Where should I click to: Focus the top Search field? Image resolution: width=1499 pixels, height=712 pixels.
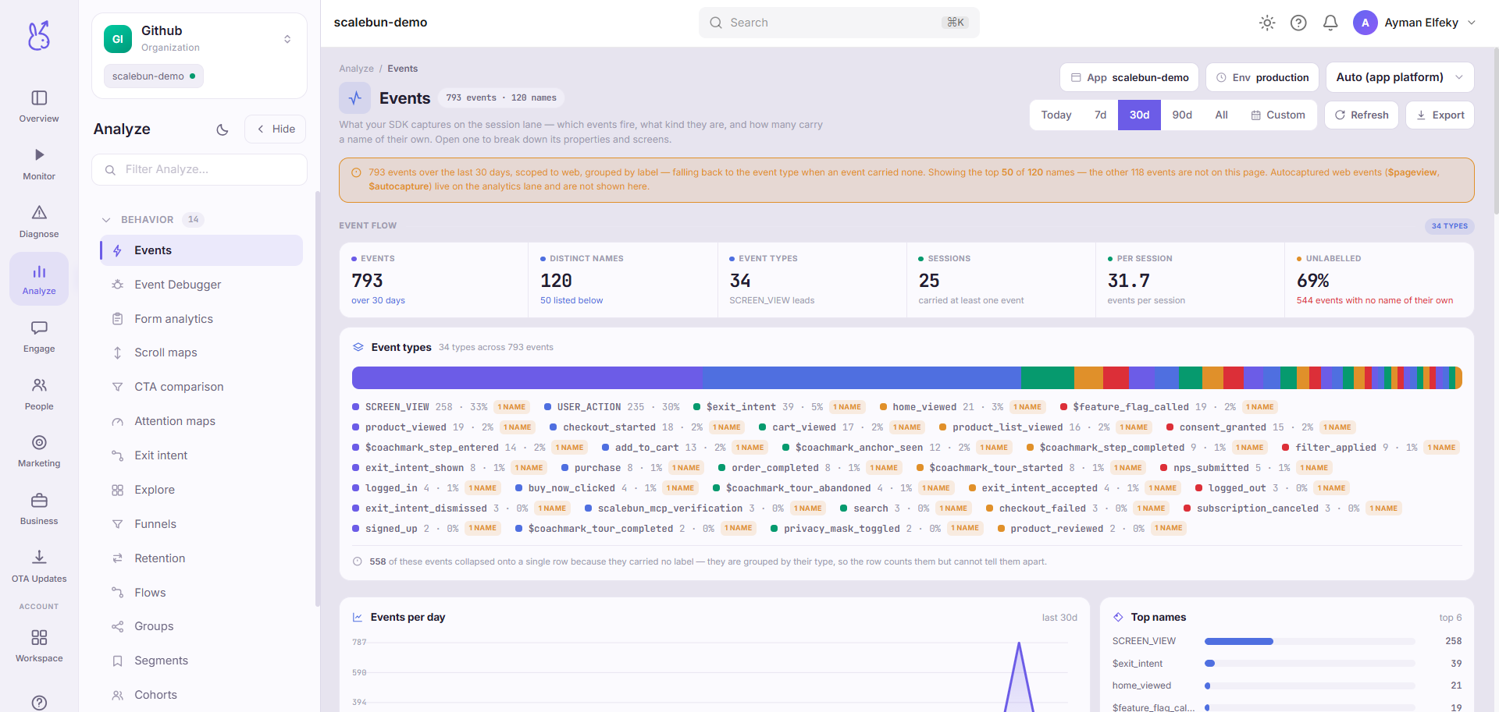pos(839,23)
